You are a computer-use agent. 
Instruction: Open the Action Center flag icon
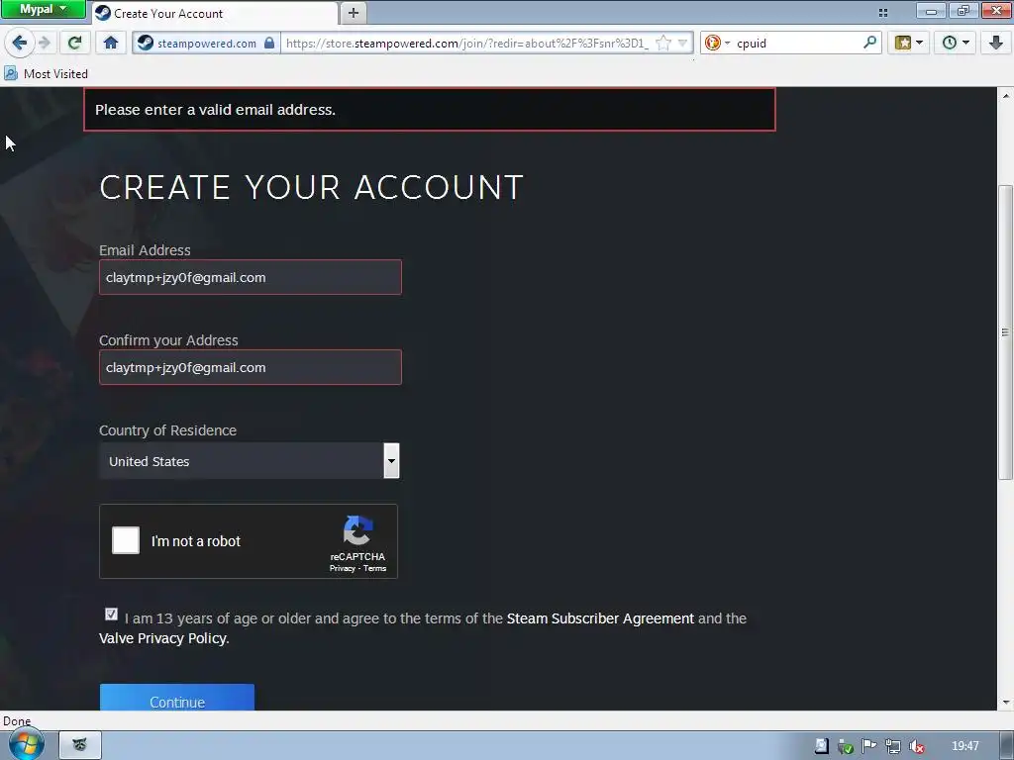868,746
